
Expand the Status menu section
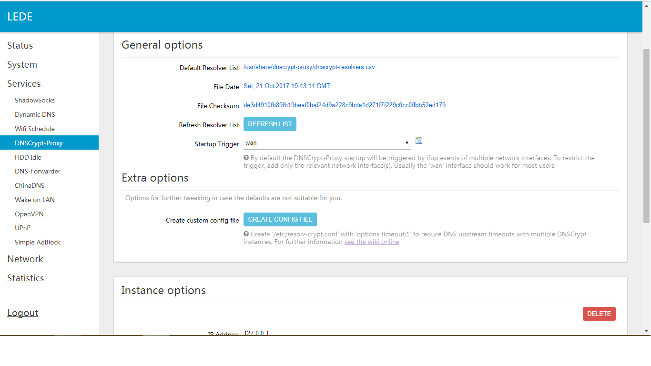(20, 46)
